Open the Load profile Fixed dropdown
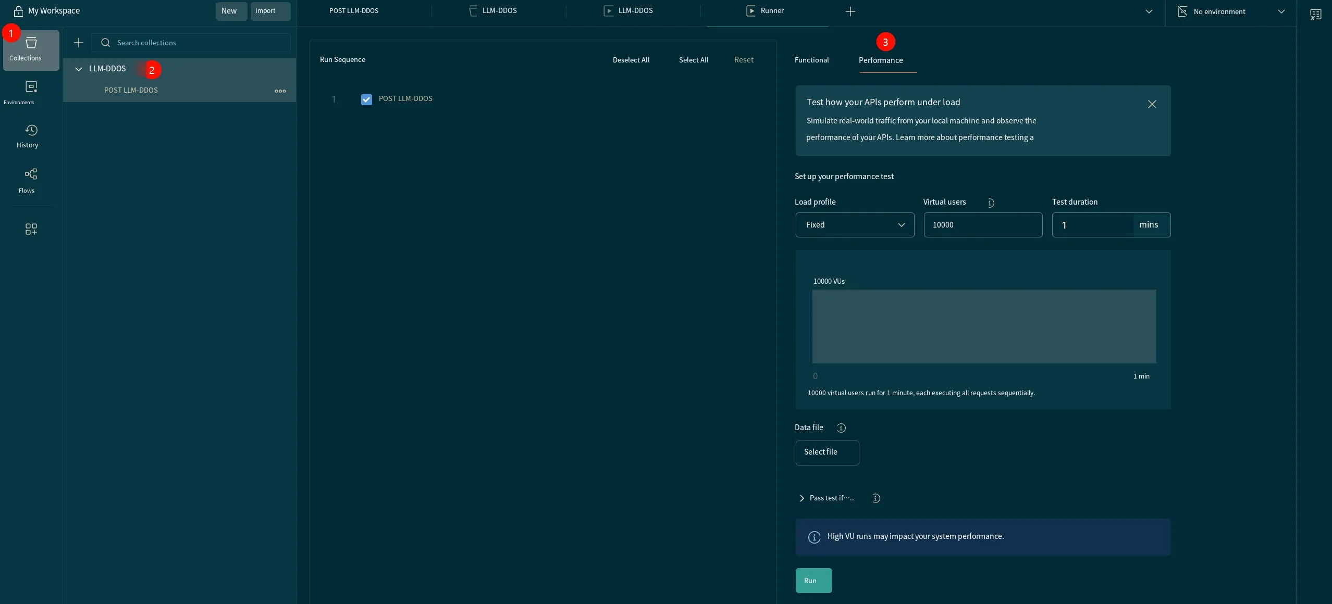 point(855,225)
